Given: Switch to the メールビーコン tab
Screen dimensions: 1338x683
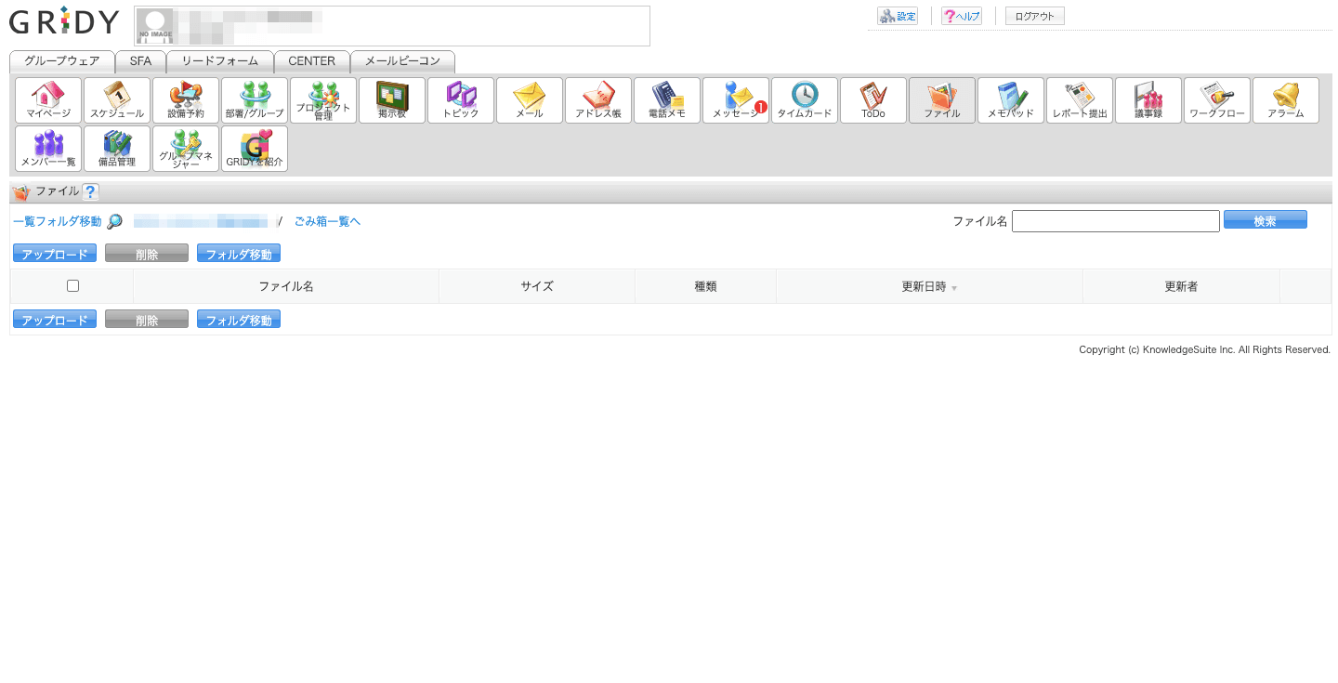Looking at the screenshot, I should 402,61.
